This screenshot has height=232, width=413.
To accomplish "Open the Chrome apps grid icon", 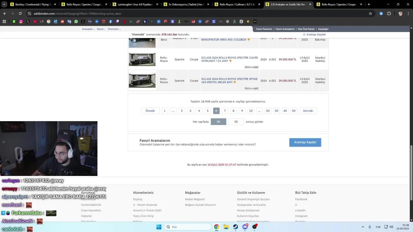I will tap(4, 22).
